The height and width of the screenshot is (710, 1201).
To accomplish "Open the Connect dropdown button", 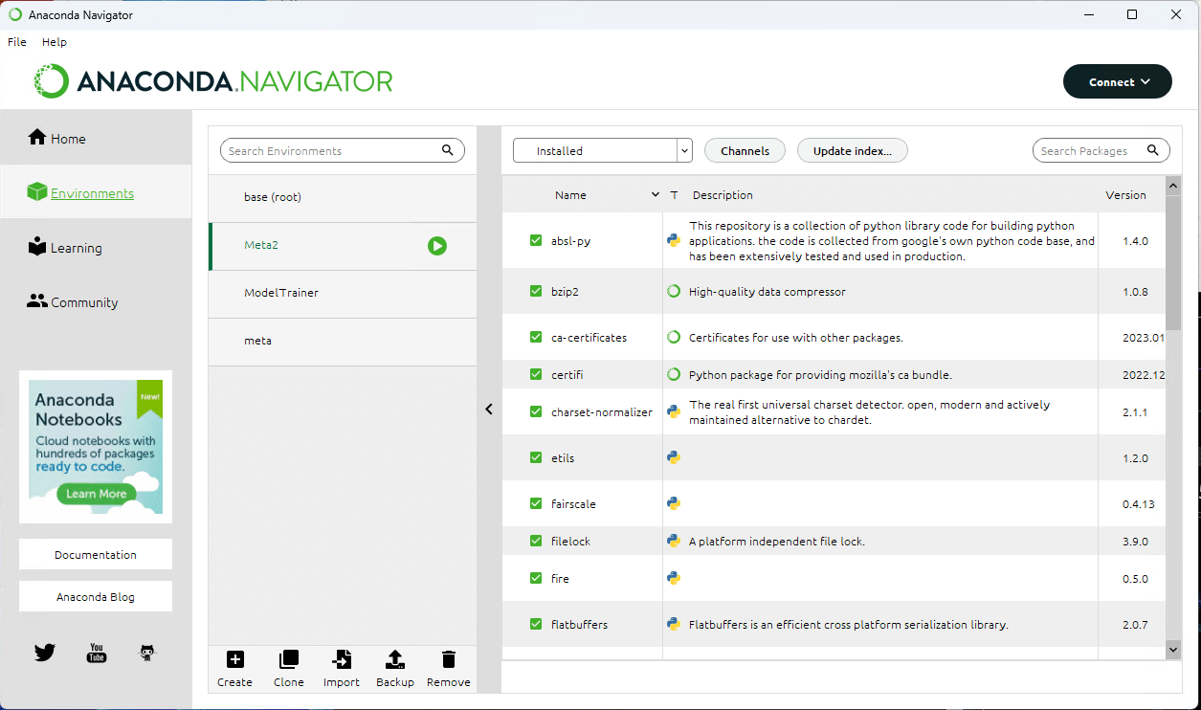I will pyautogui.click(x=1118, y=82).
